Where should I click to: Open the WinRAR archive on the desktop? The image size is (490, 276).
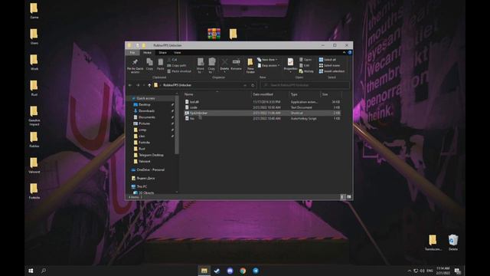[214, 34]
